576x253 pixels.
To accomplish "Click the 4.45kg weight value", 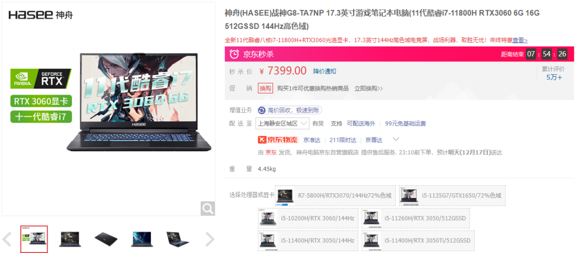I will click(267, 169).
